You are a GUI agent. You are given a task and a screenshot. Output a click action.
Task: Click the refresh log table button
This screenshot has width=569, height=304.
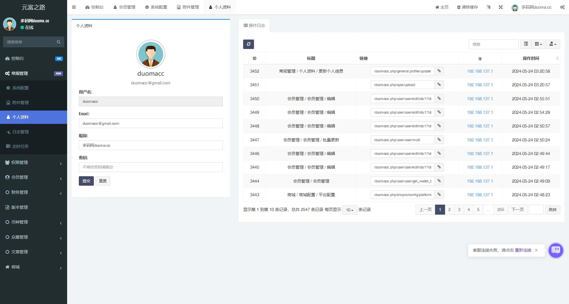(248, 44)
